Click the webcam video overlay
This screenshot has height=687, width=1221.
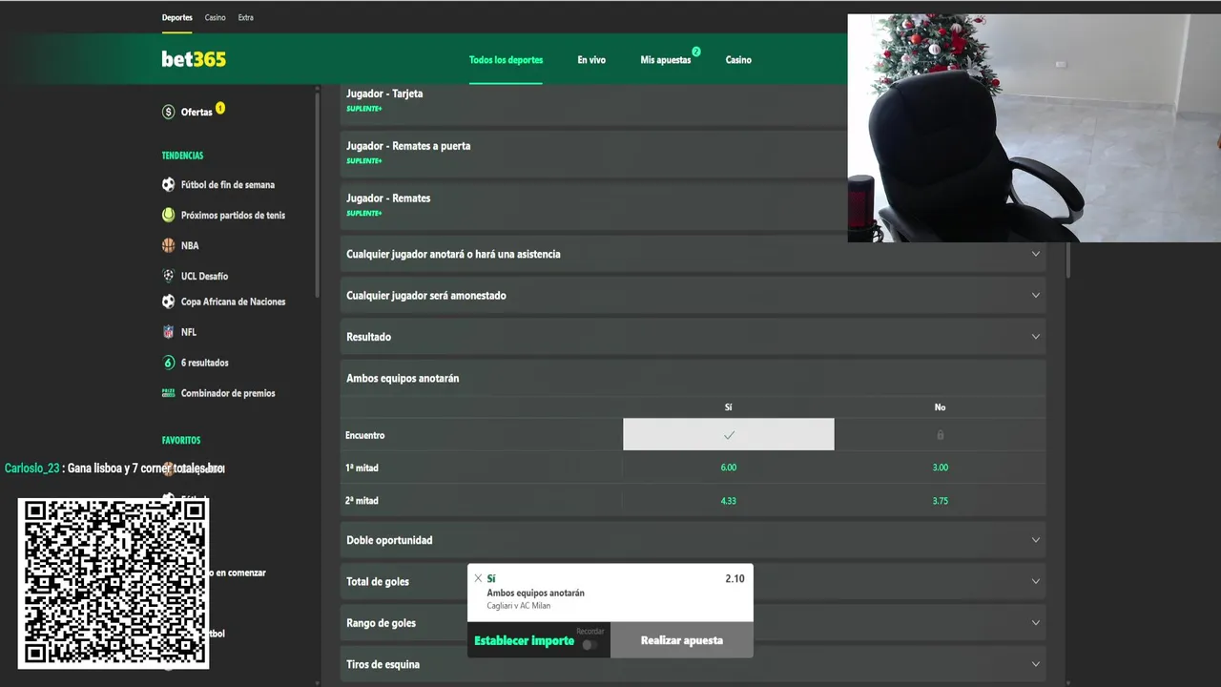tap(1034, 128)
